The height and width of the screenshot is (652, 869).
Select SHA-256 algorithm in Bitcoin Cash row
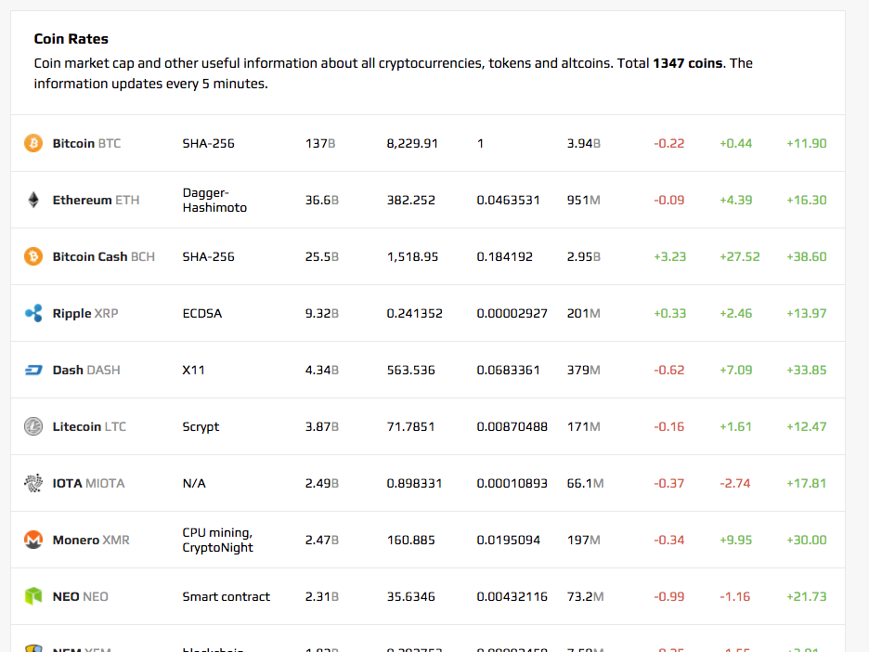coord(208,256)
